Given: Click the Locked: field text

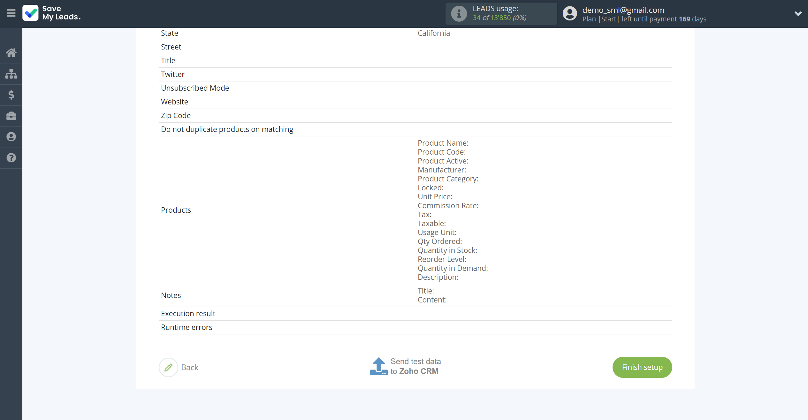Looking at the screenshot, I should pyautogui.click(x=431, y=188).
